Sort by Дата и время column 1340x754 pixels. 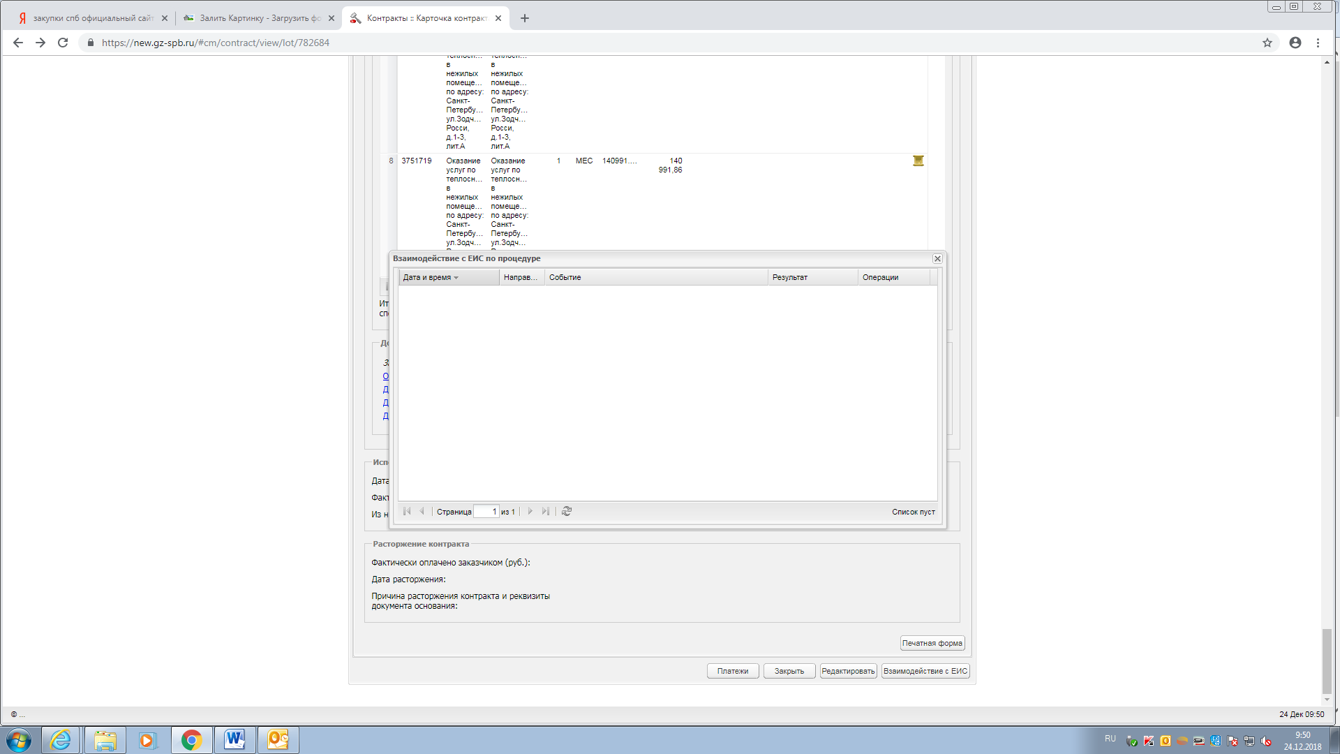(449, 277)
